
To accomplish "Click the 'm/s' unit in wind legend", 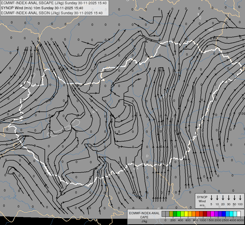I will (x=202, y=205).
